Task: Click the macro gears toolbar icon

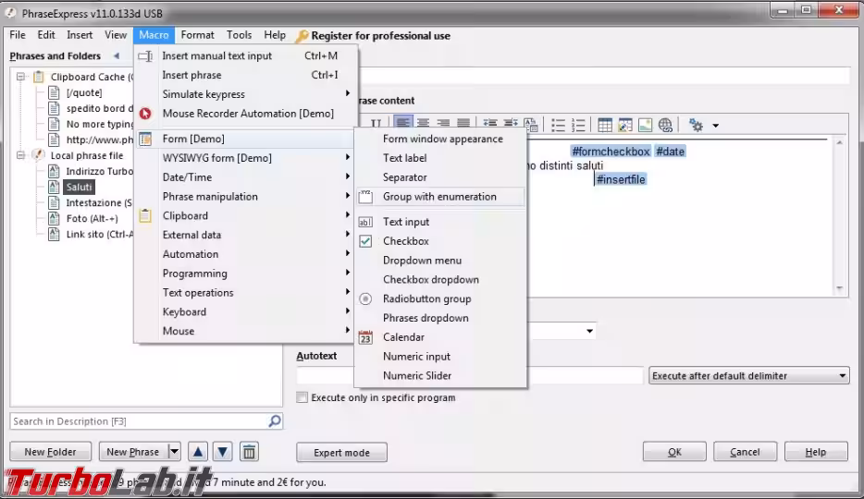Action: [696, 125]
